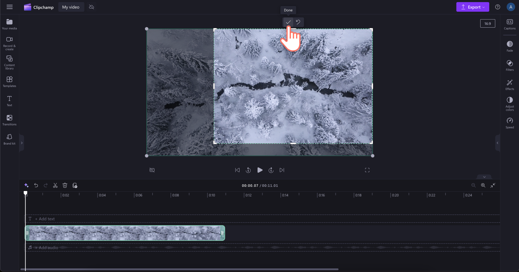Open Transitions tab
This screenshot has height=272, width=519.
click(10, 120)
